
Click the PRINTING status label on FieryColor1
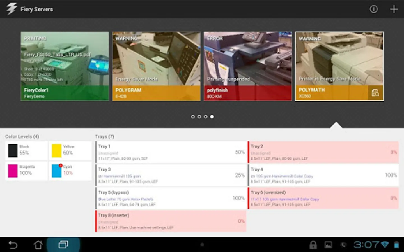(x=35, y=38)
